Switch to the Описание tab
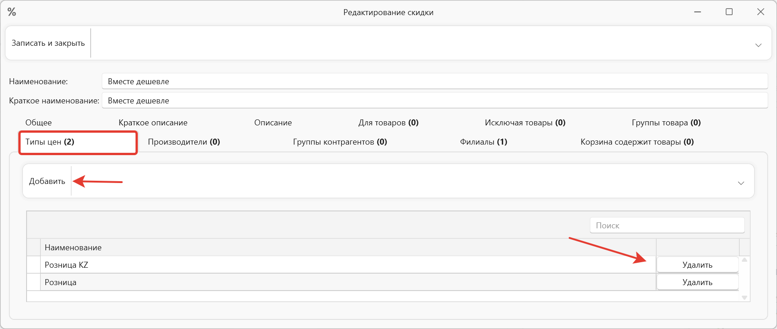777x329 pixels. [x=273, y=122]
